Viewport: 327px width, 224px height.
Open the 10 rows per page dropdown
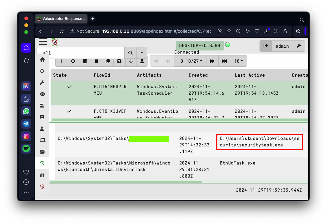[239, 61]
